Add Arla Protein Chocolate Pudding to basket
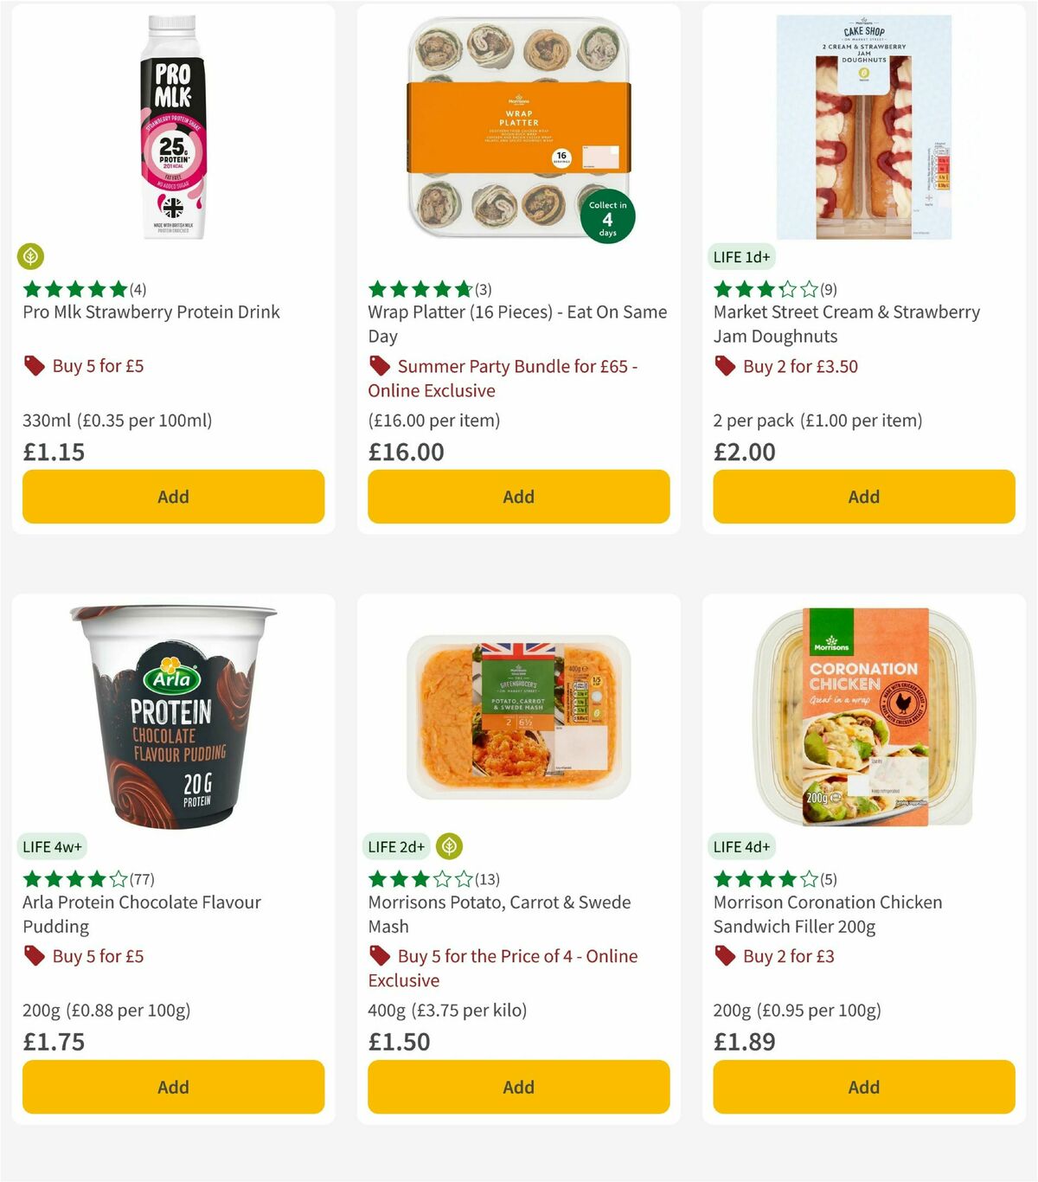 (x=173, y=1087)
